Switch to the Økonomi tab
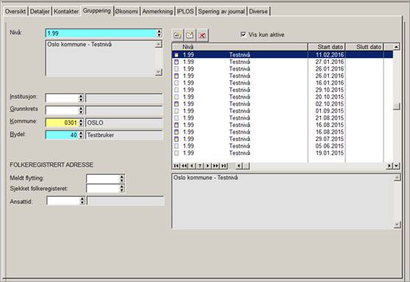The height and width of the screenshot is (282, 410). [127, 12]
